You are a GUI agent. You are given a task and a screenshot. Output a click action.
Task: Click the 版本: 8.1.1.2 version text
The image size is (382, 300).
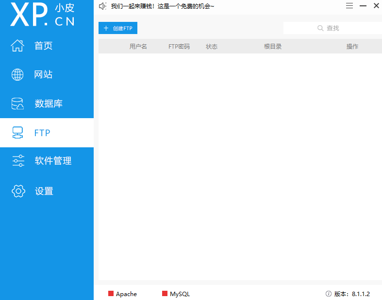(352, 294)
